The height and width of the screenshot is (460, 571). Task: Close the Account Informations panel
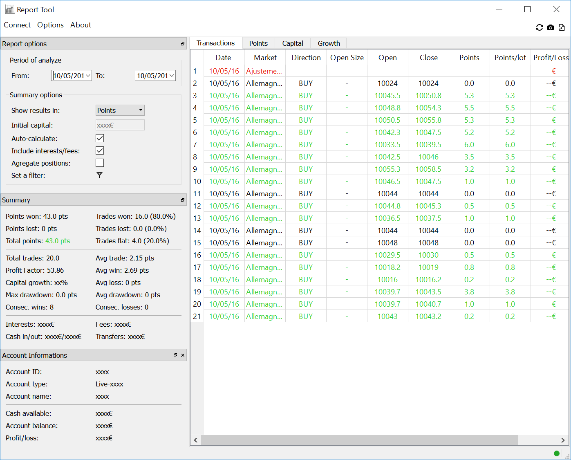(x=183, y=355)
